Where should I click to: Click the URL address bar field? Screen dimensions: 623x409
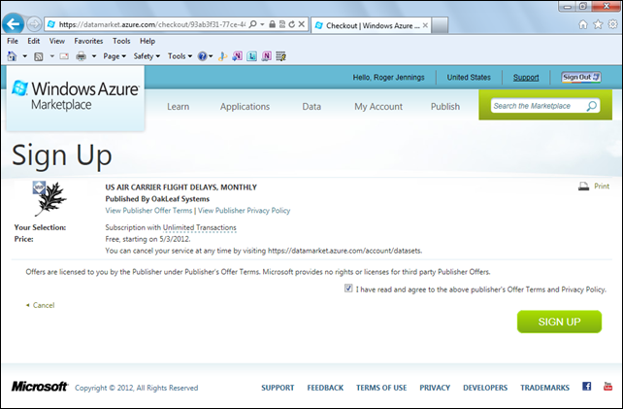click(x=151, y=24)
